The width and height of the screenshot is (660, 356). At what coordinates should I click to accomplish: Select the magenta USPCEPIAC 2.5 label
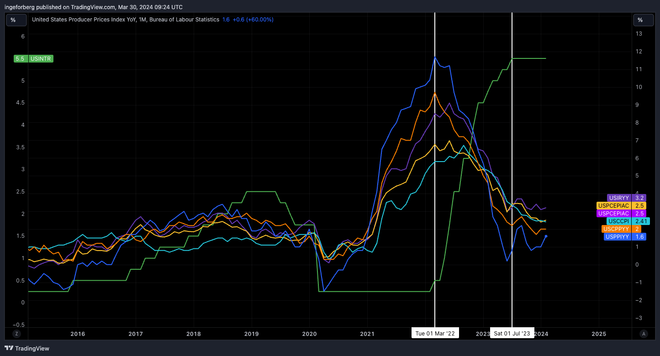[621, 214]
